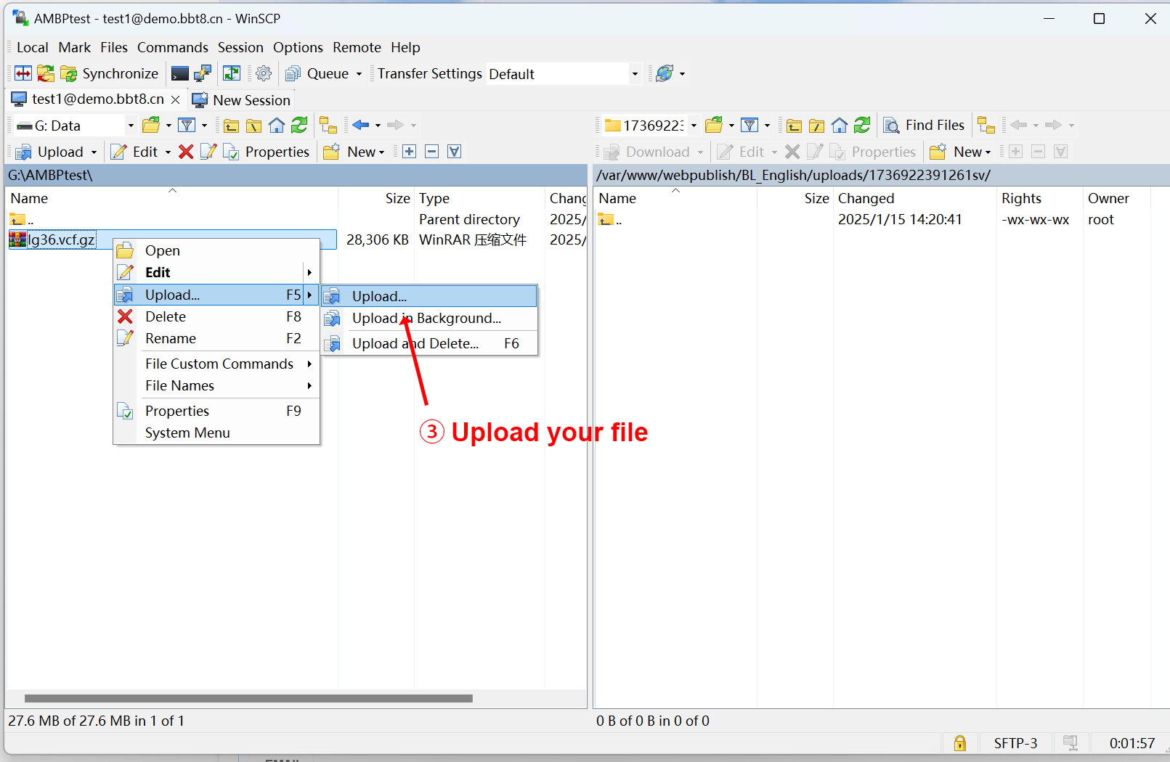Select the lg36.vcf.gz file
This screenshot has width=1170, height=762.
pos(61,239)
